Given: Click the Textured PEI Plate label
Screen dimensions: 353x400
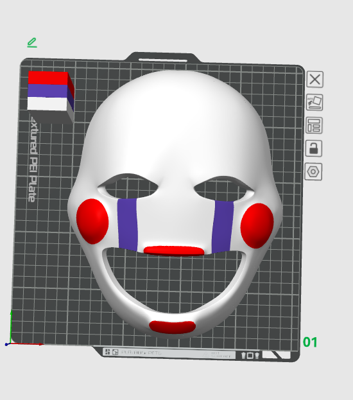Looking at the screenshot, I should pyautogui.click(x=33, y=160).
